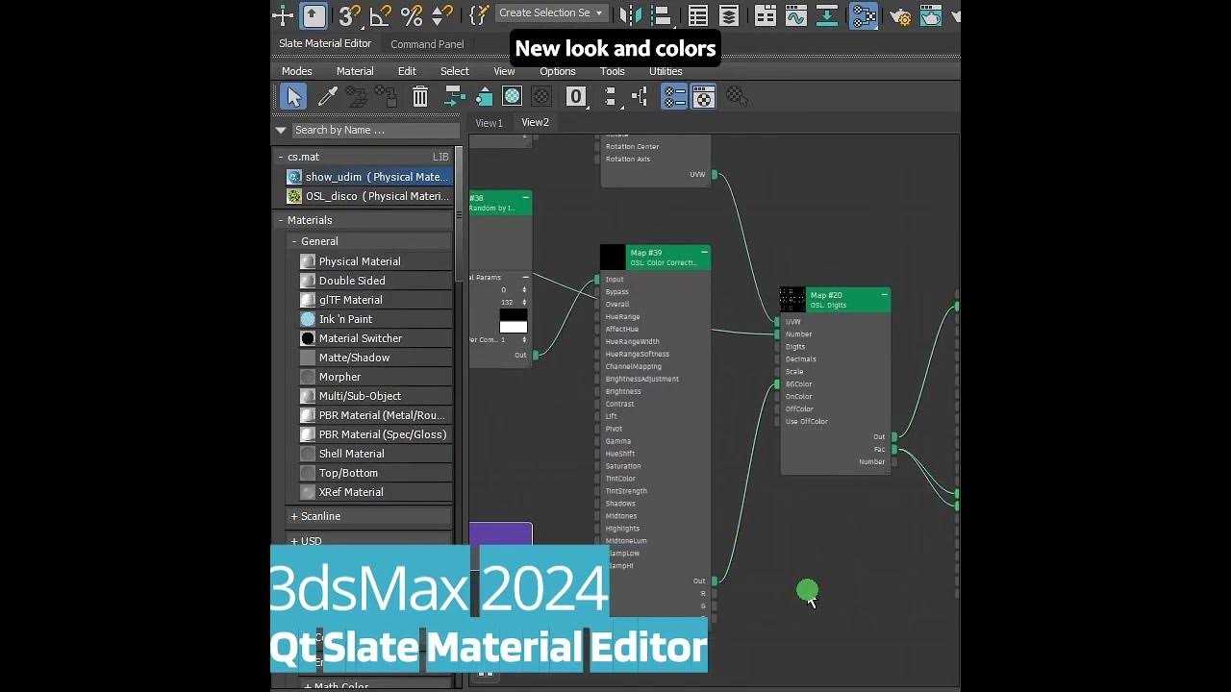1231x692 pixels.
Task: Open Create Selection Set dropdown
Action: pyautogui.click(x=552, y=13)
